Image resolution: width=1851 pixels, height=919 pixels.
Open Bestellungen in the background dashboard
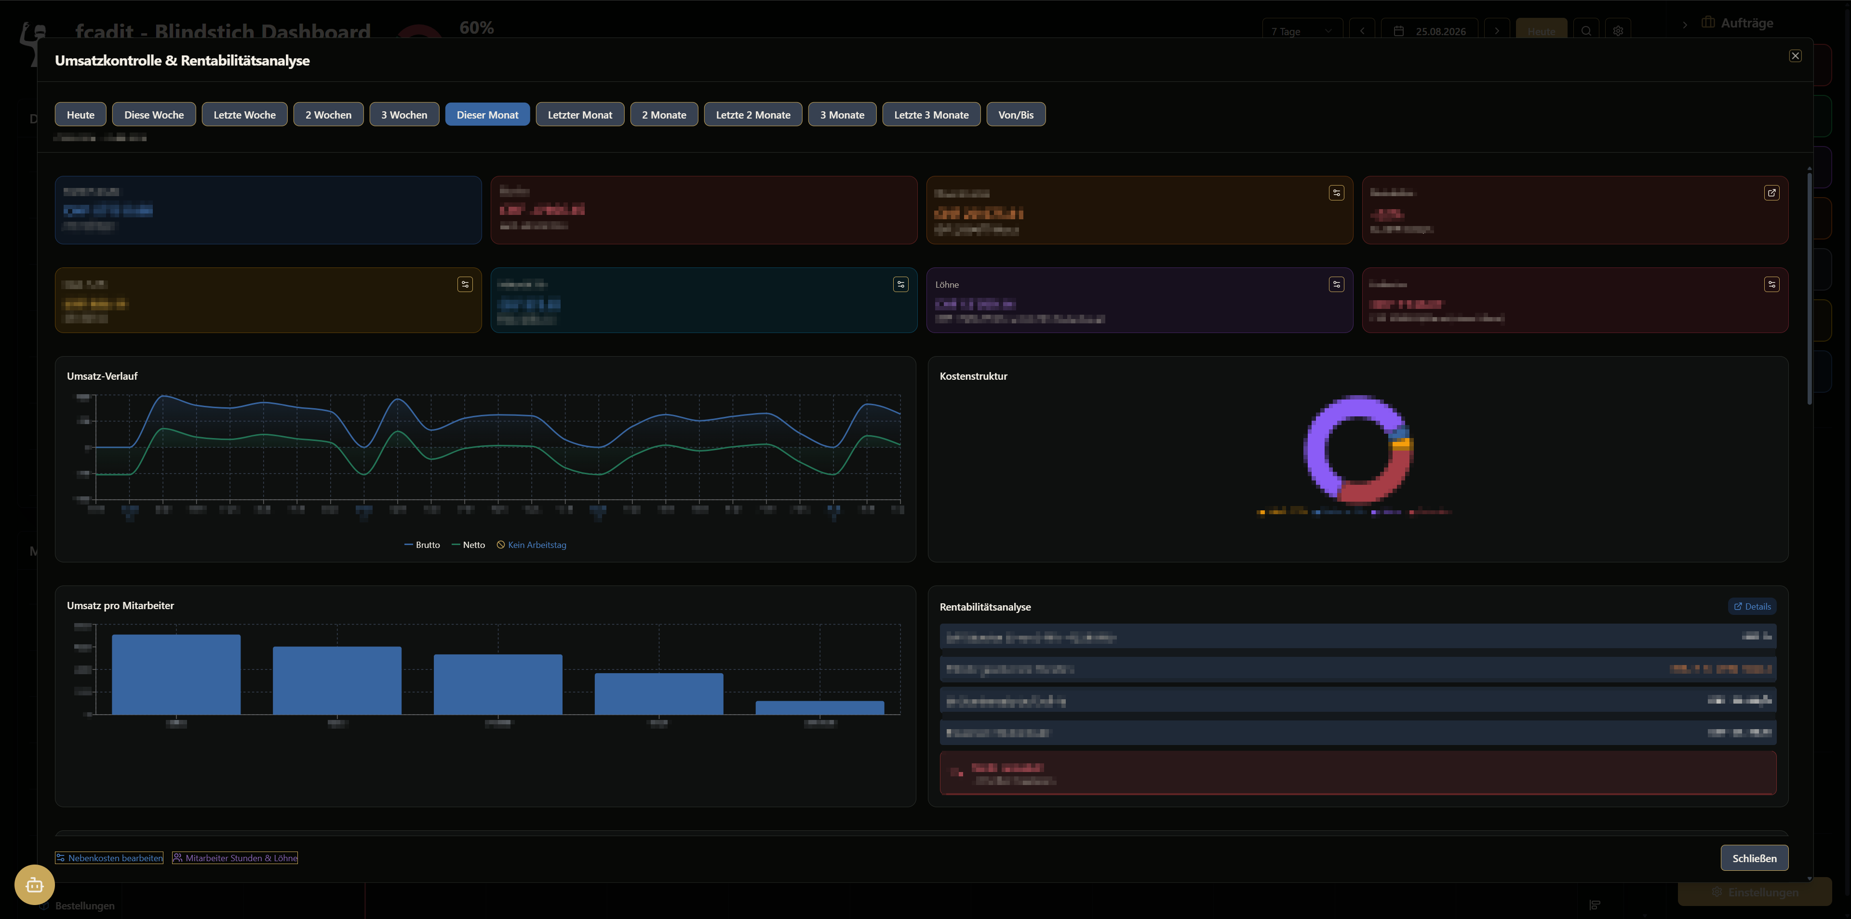coord(85,906)
